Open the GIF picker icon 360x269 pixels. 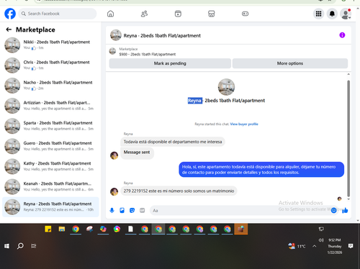pyautogui.click(x=143, y=211)
